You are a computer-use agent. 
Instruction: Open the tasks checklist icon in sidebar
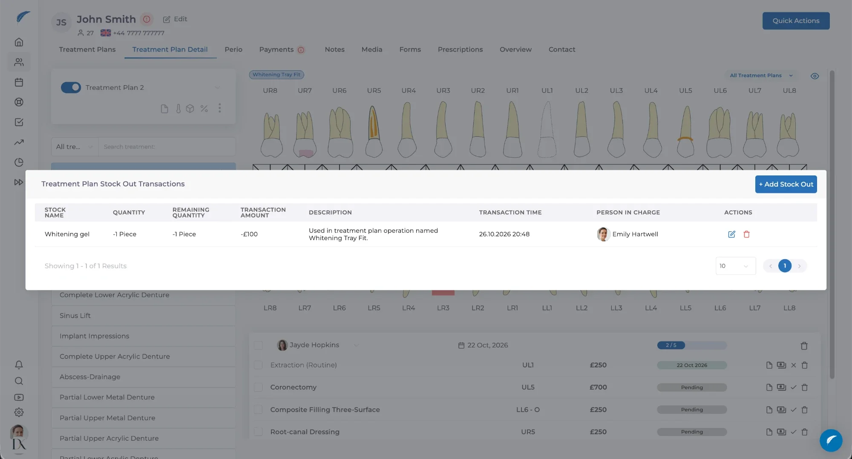[19, 122]
